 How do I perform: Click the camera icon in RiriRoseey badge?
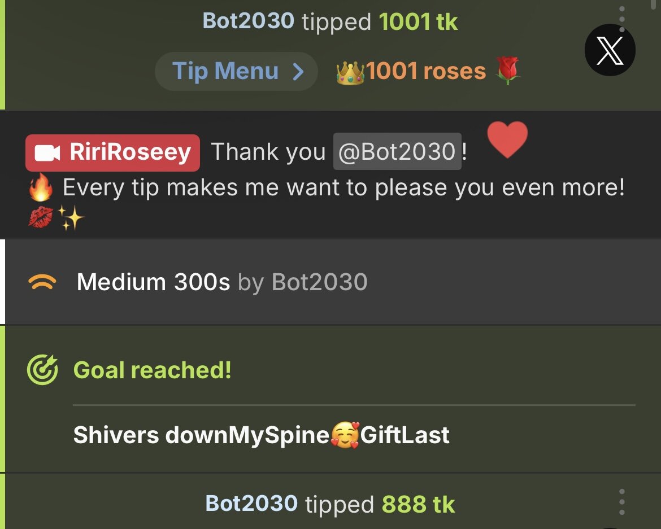pos(47,153)
